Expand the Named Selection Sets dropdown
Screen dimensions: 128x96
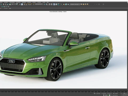(39, 4)
